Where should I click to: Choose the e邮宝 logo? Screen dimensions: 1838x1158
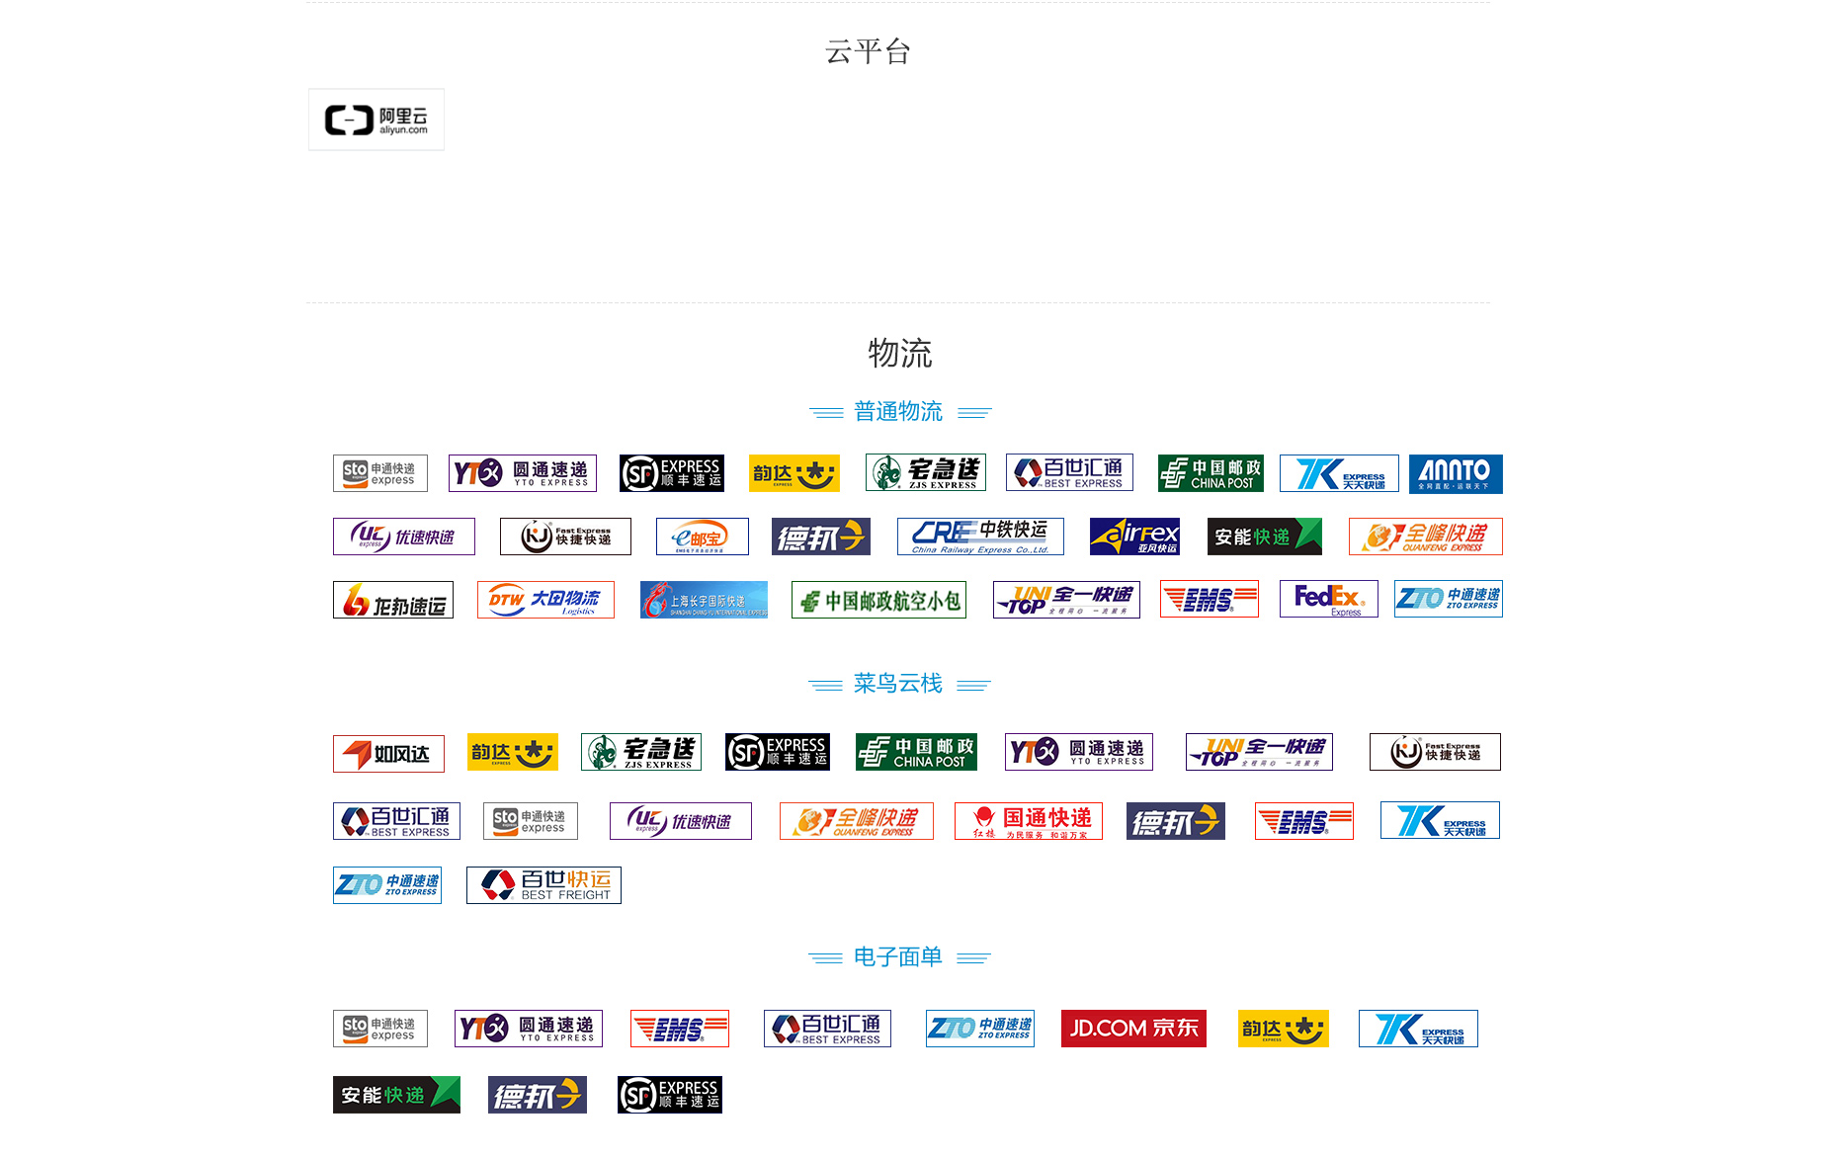702,537
